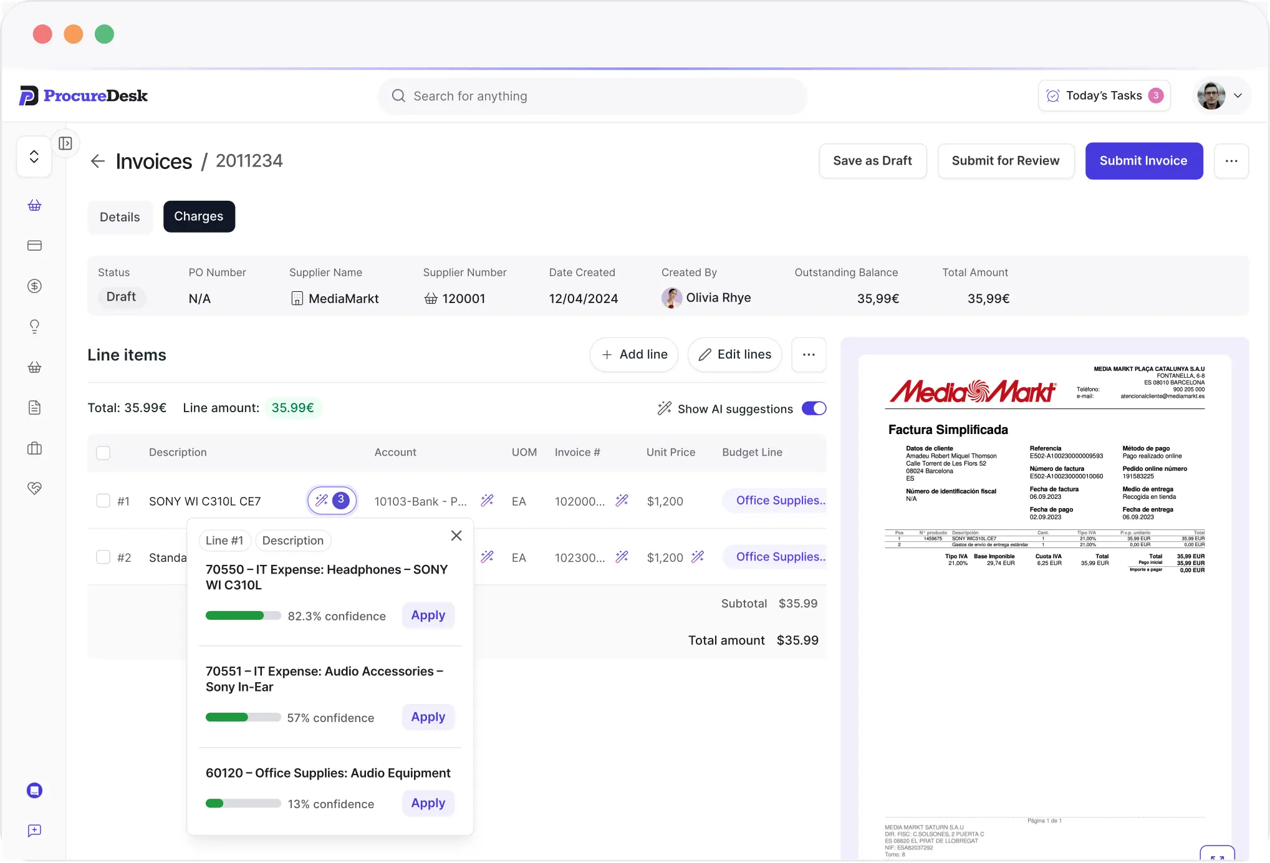This screenshot has width=1270, height=863.
Task: Click the 35.99€ line amount badge
Action: click(x=293, y=408)
